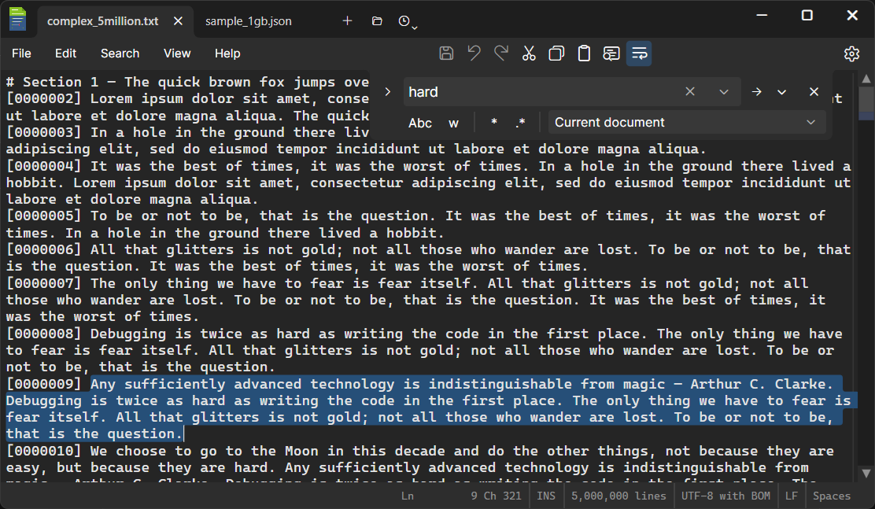Click the UTF-8 with BOM status indicator
The image size is (875, 509).
point(725,496)
